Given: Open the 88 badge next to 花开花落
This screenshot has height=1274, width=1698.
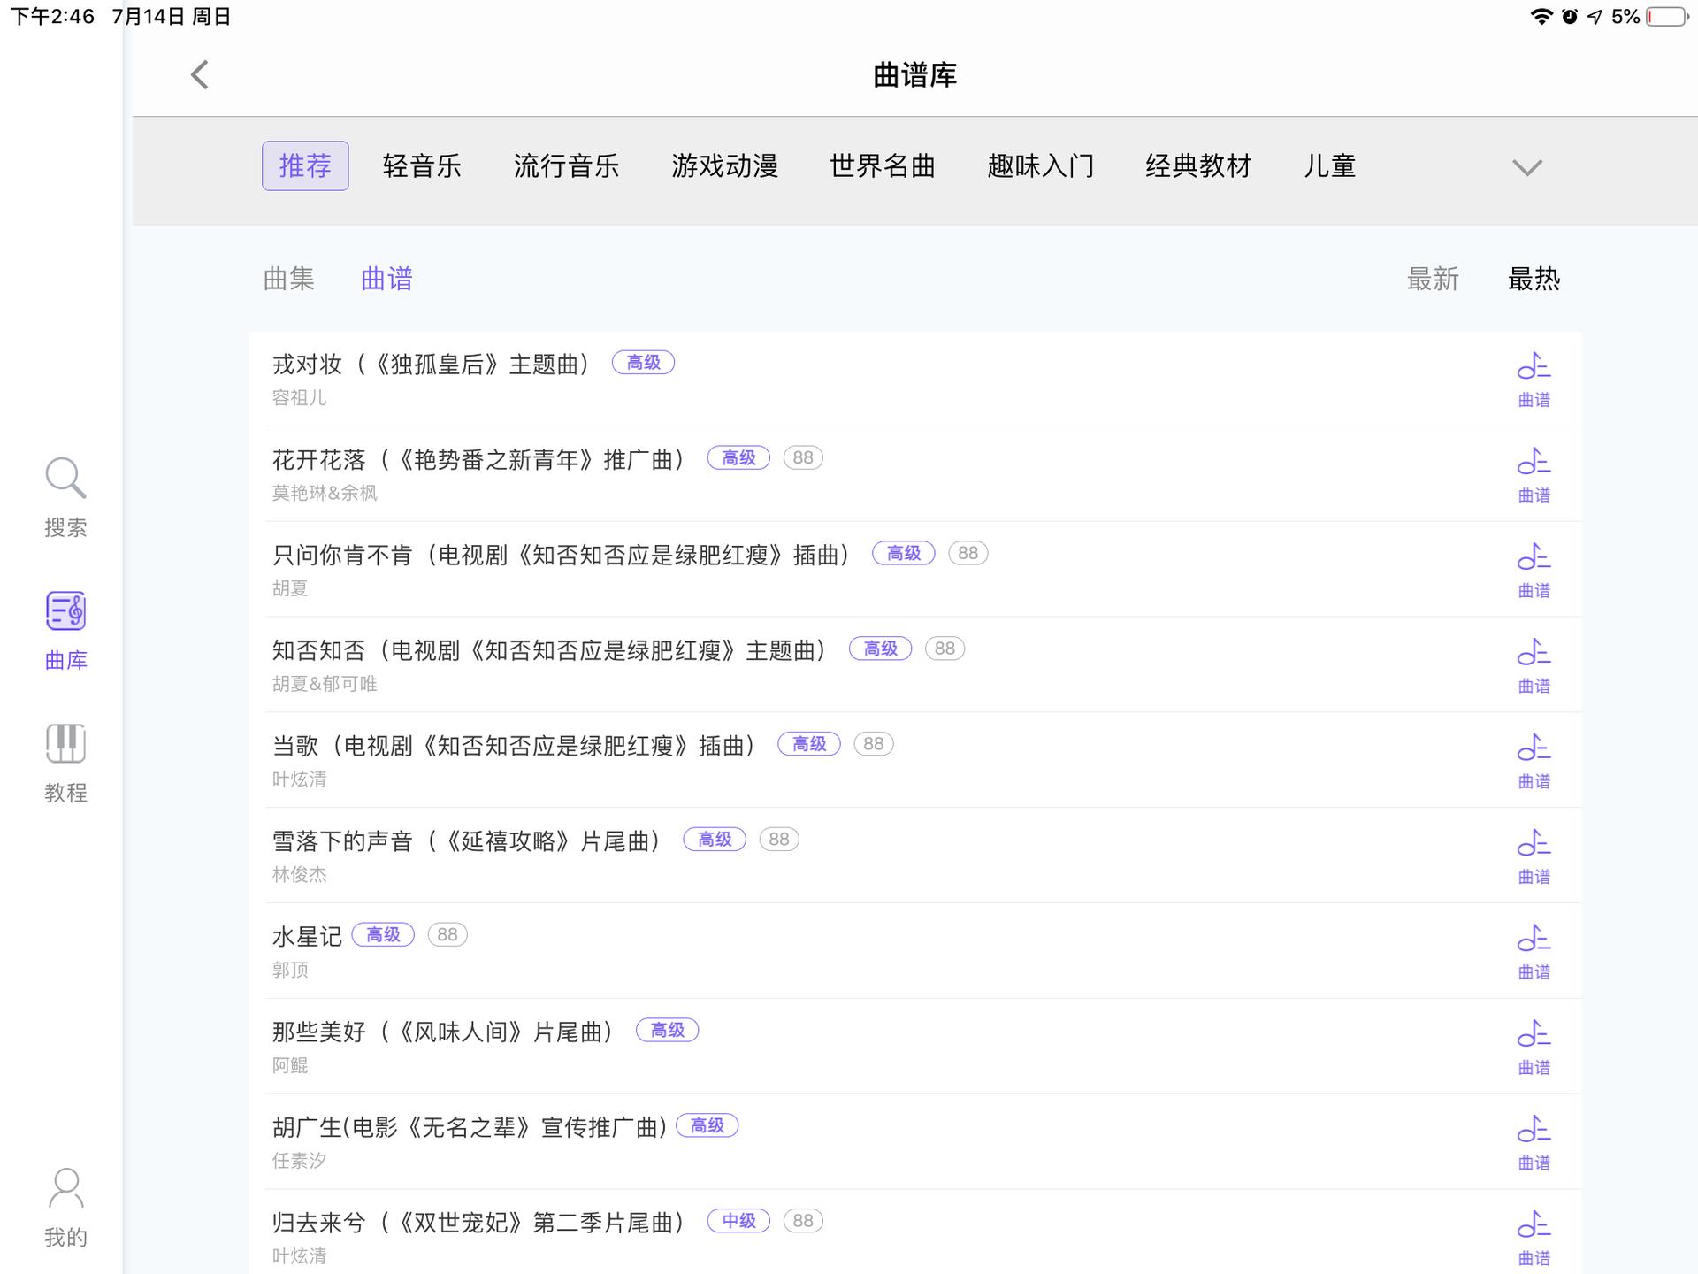Looking at the screenshot, I should 802,457.
